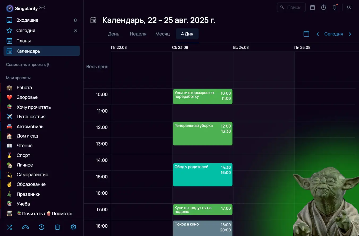Viewport: 359px width, 236px height.
Task: Click the Поиск search field
Action: pos(291,7)
